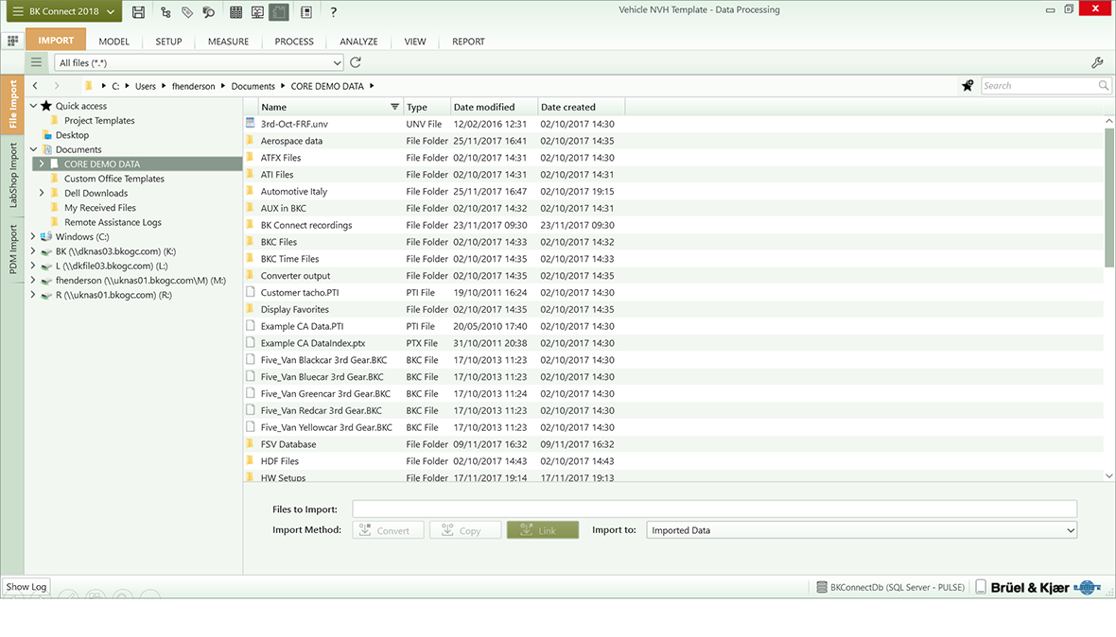
Task: Toggle the hamburger panel button beside file filter
Action: [x=37, y=62]
